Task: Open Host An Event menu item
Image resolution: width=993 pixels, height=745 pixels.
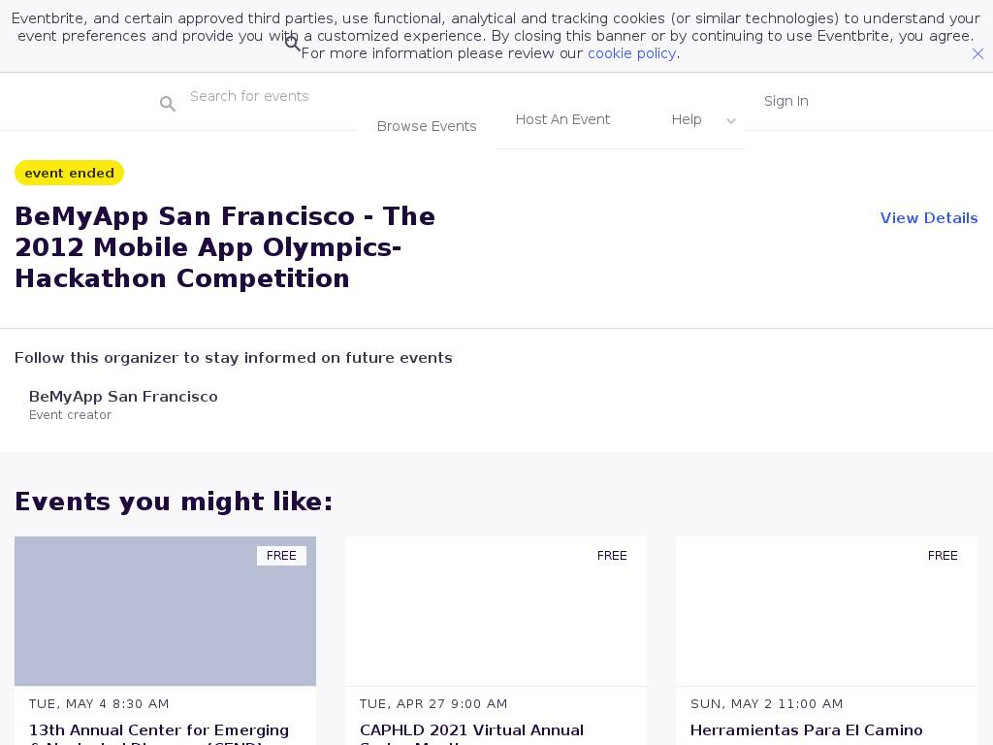Action: (562, 119)
